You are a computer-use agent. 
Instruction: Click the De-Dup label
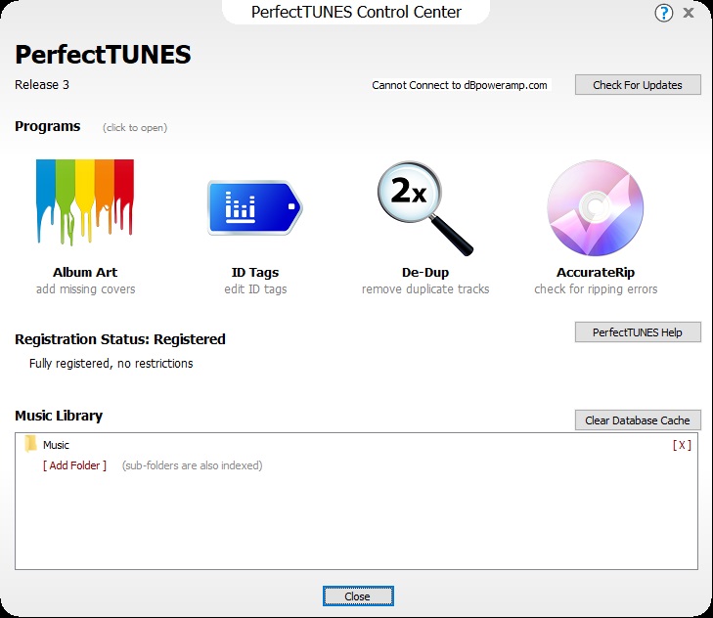coord(425,273)
